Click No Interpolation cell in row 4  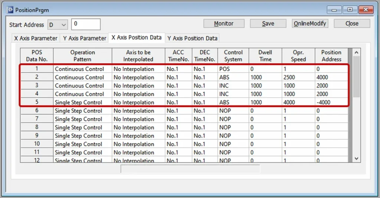point(138,94)
